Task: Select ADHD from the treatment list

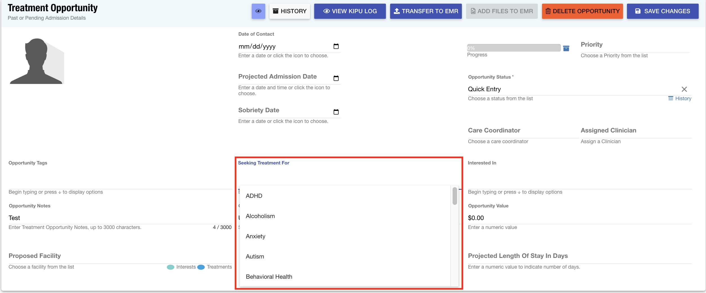Action: point(254,196)
